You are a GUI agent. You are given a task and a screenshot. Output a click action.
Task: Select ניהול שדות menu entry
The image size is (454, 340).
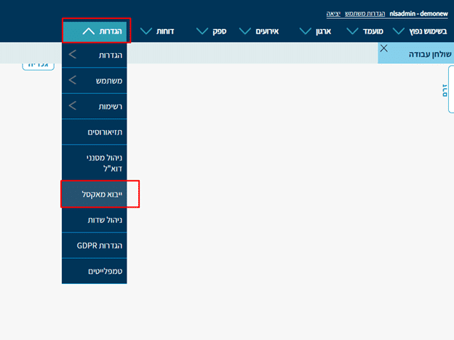click(95, 220)
